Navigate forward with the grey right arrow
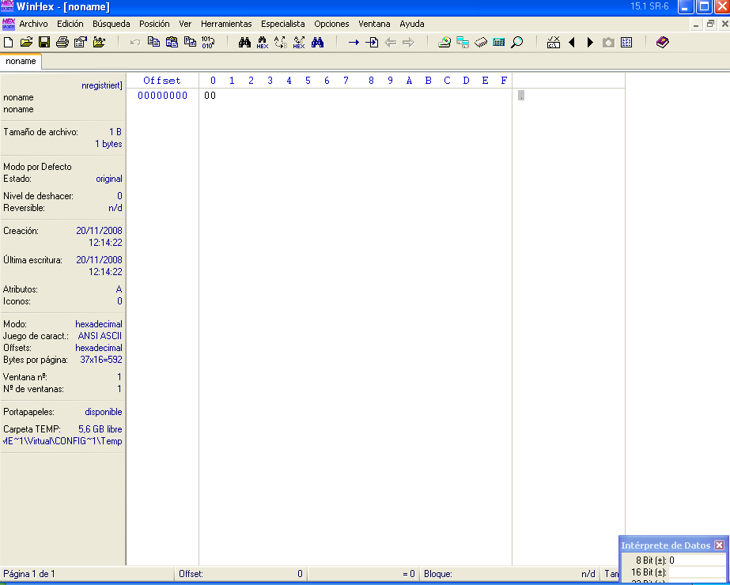 [x=408, y=43]
